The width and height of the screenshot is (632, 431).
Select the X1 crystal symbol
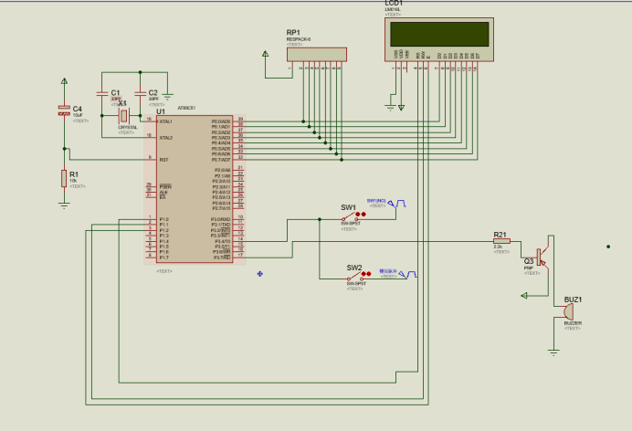(124, 116)
